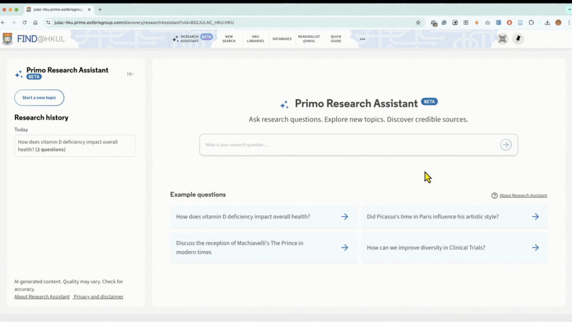Click the research question input field
572x322 pixels.
coord(348,145)
